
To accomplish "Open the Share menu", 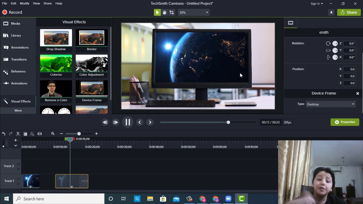I will (x=48, y=3).
